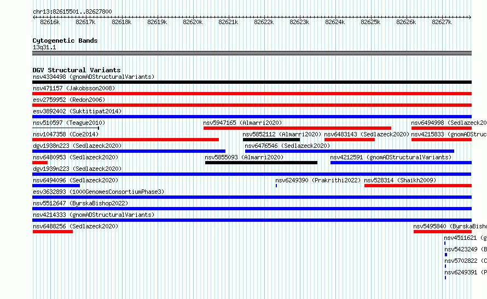Click the nsv5852112 (Almarri2020) black bar

point(271,140)
